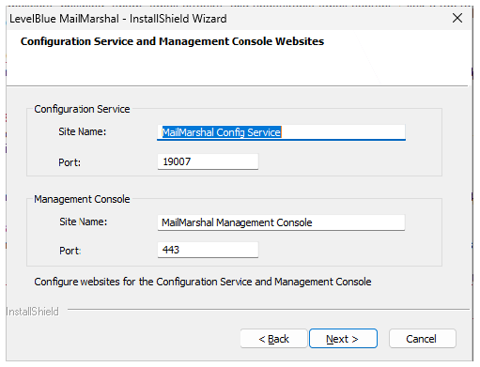Cancel the InstallShield wizard
This screenshot has width=480, height=367.
pyautogui.click(x=423, y=338)
